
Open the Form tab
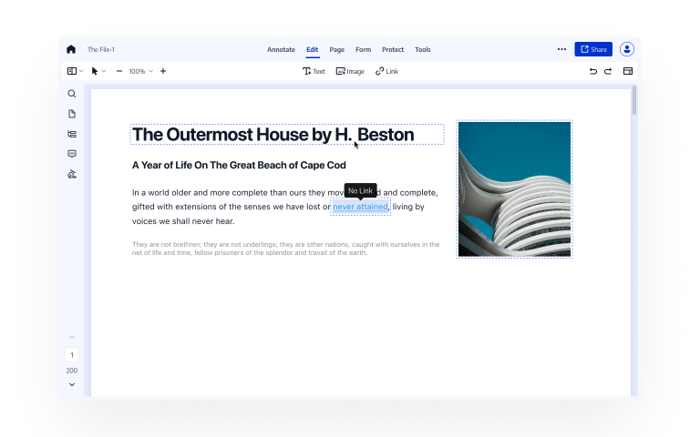pyautogui.click(x=363, y=49)
